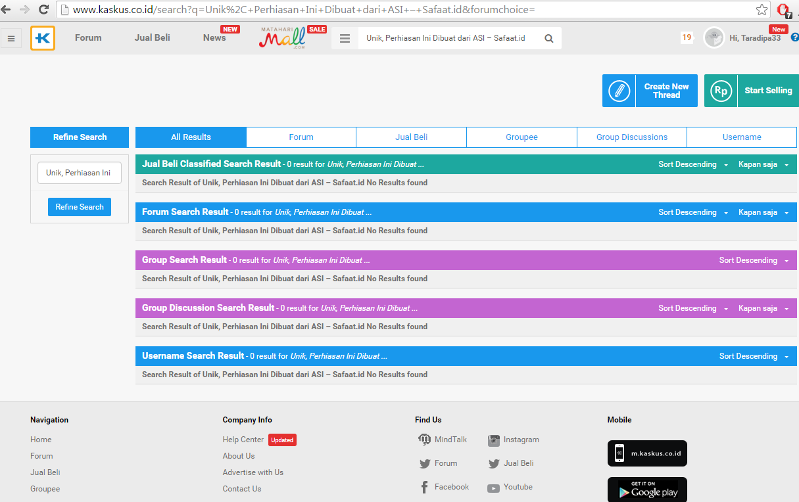The image size is (799, 502).
Task: Focus the Refine Search text field
Action: pyautogui.click(x=80, y=173)
